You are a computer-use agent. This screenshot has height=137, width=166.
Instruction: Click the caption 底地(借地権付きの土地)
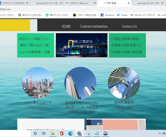pos(82,103)
